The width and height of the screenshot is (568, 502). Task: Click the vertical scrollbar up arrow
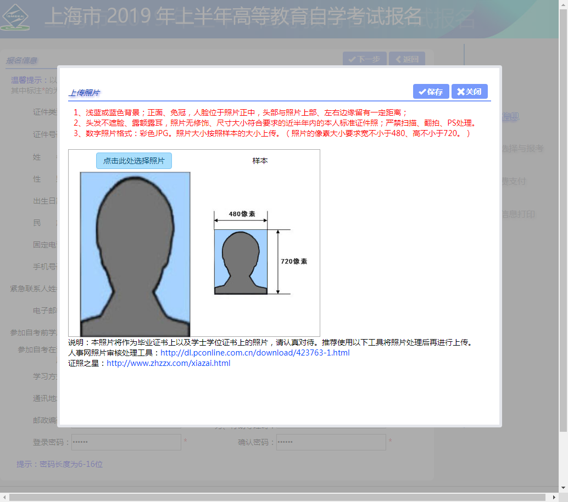point(563,4)
